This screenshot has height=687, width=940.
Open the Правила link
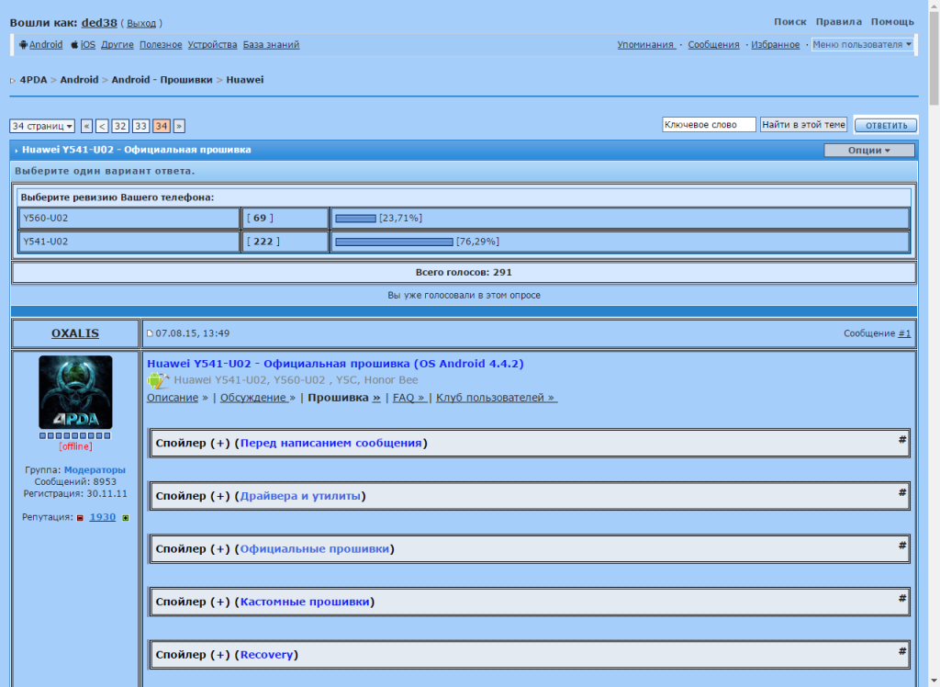839,22
